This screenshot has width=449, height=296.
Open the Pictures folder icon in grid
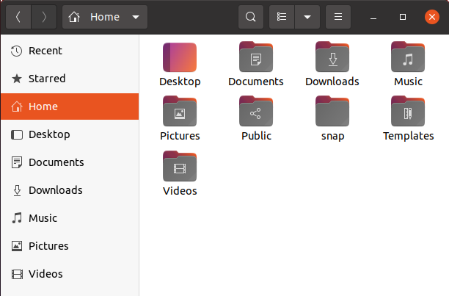click(x=180, y=112)
